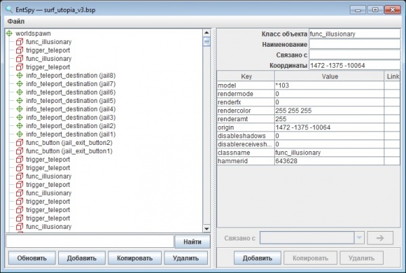Screen dimensions: 406x273
Task: Click the cube icon of func_button (jail_exit_button2)
Action: click(x=20, y=142)
